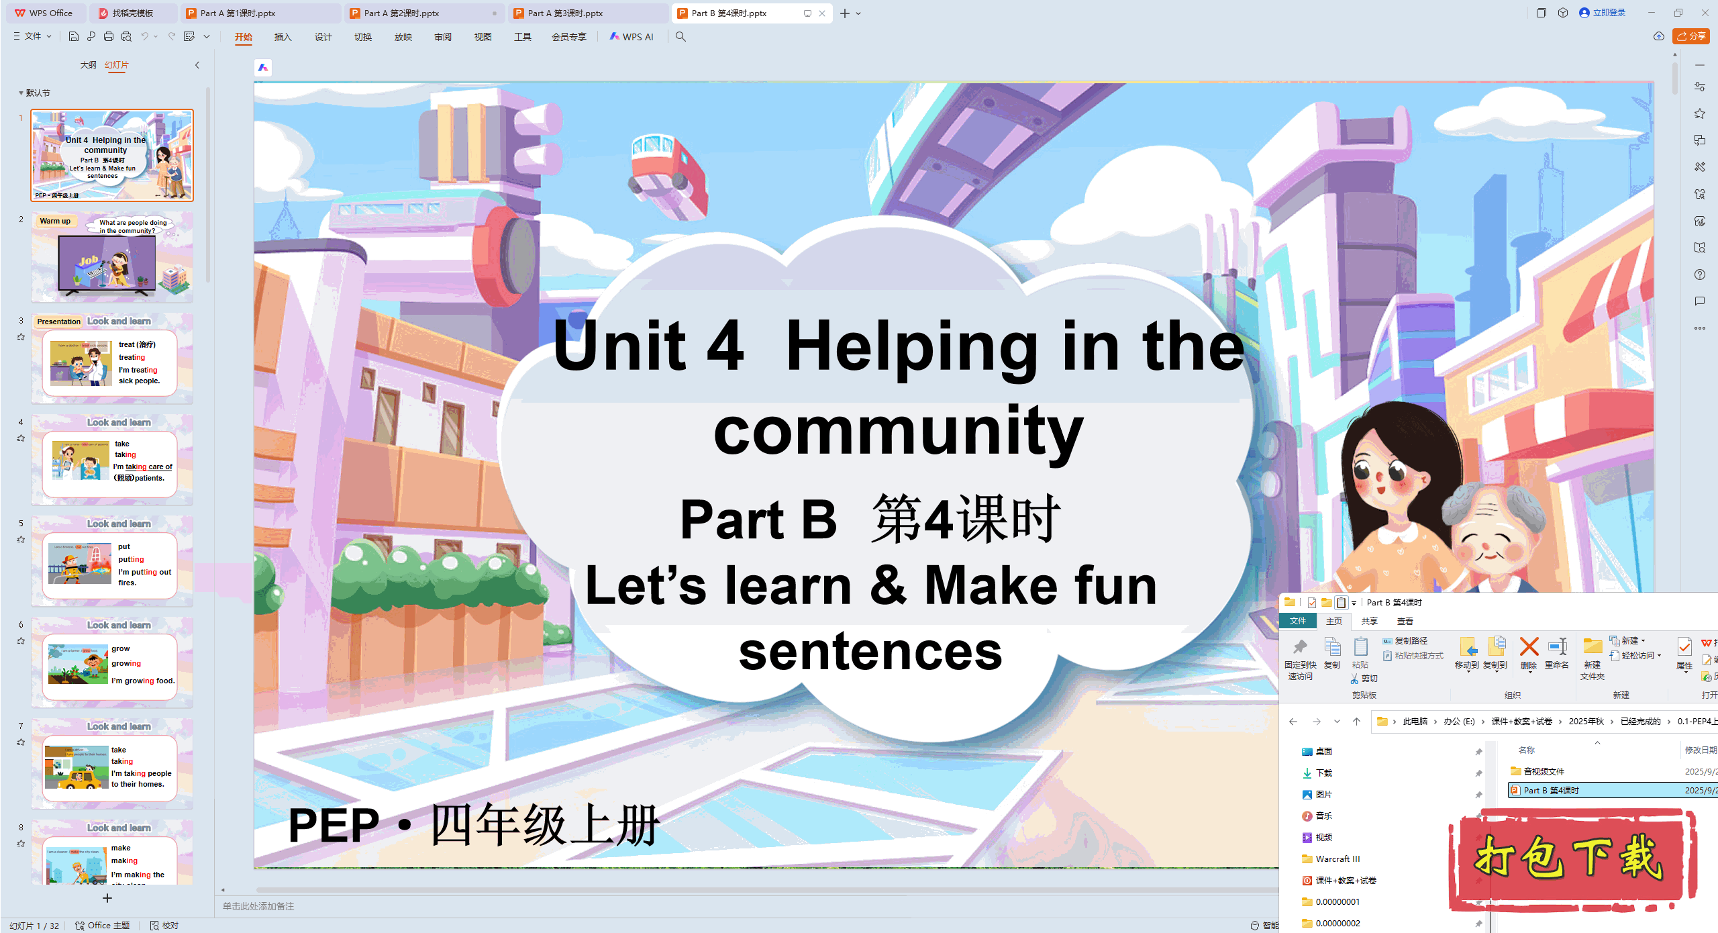This screenshot has width=1718, height=933.
Task: Click the search magnifier icon next to WPS AI
Action: 680,37
